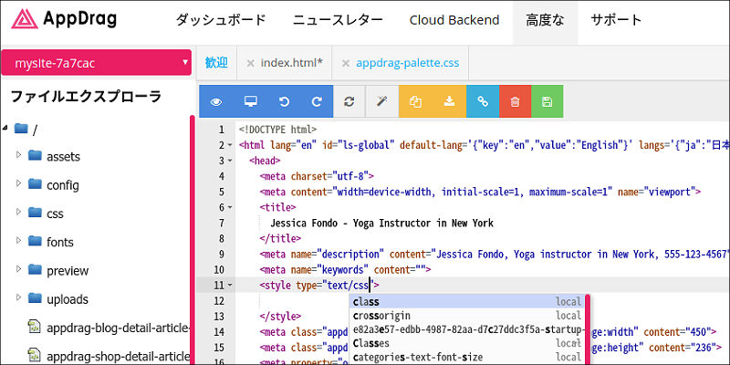Switch to the 歓迎 tab

click(216, 63)
